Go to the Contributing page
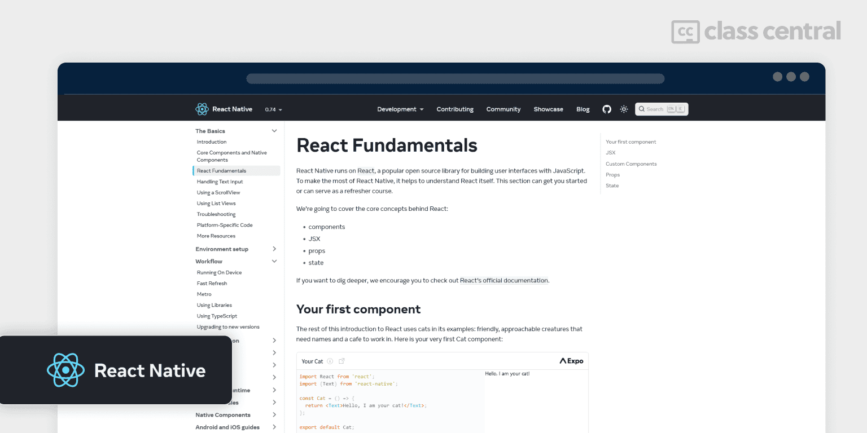Image resolution: width=867 pixels, height=433 pixels. (455, 109)
